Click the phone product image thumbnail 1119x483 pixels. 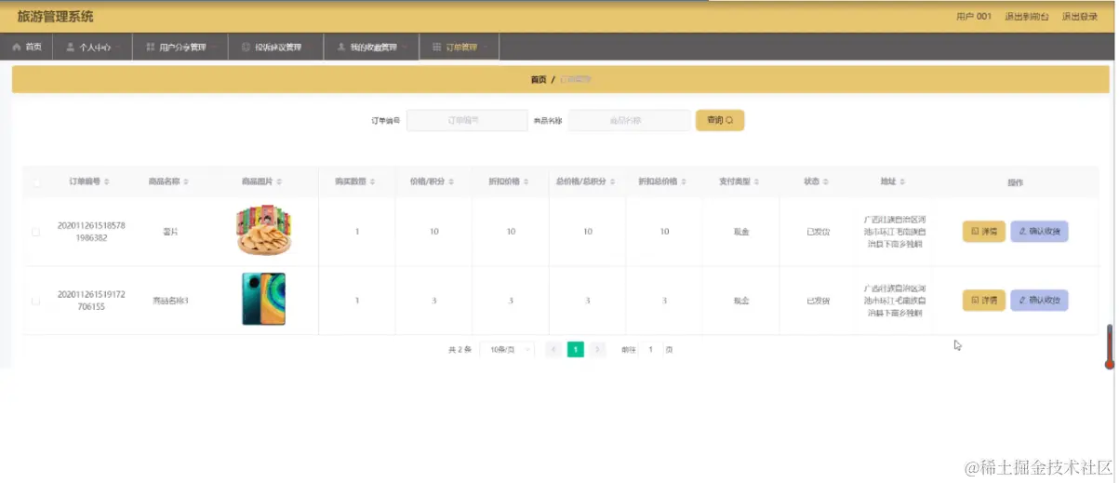(264, 300)
